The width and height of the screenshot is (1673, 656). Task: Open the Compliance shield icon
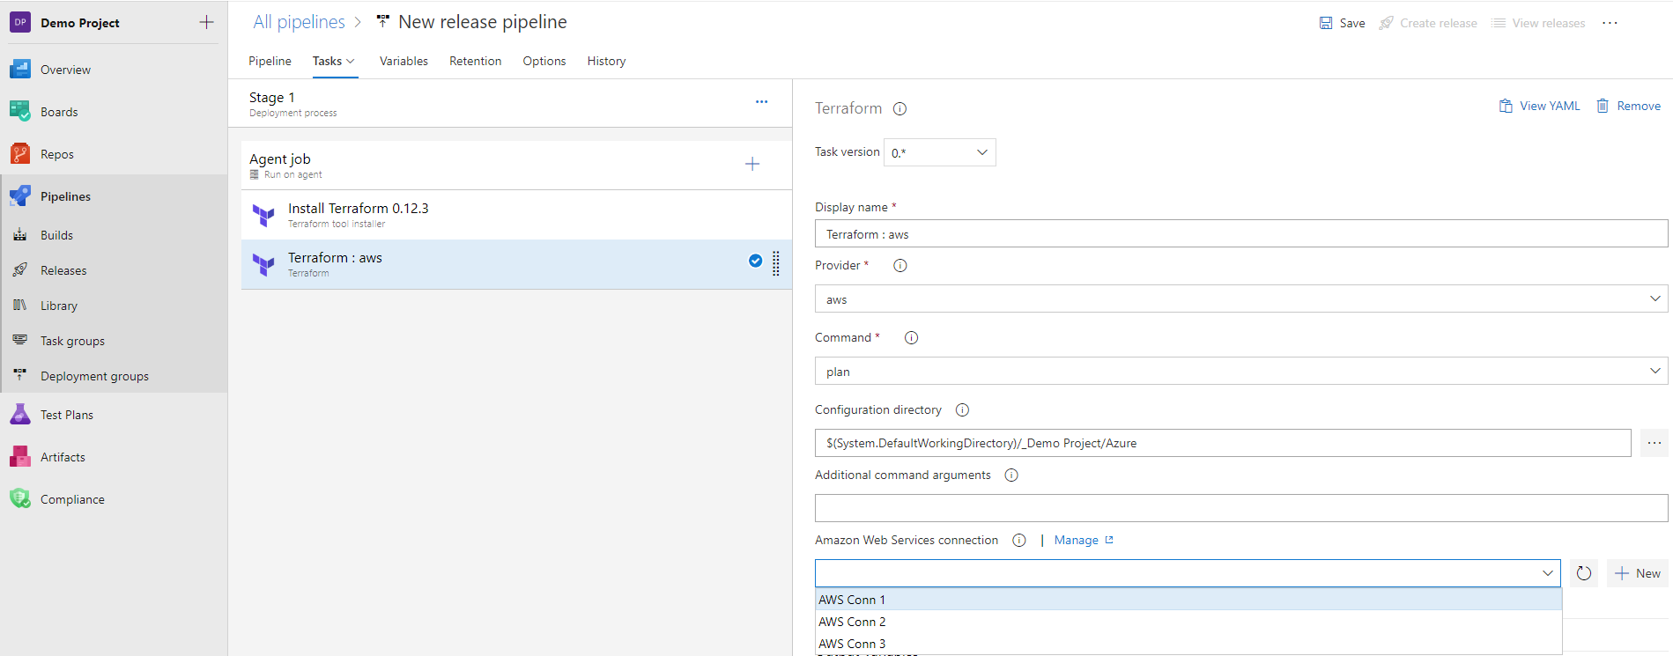tap(20, 499)
